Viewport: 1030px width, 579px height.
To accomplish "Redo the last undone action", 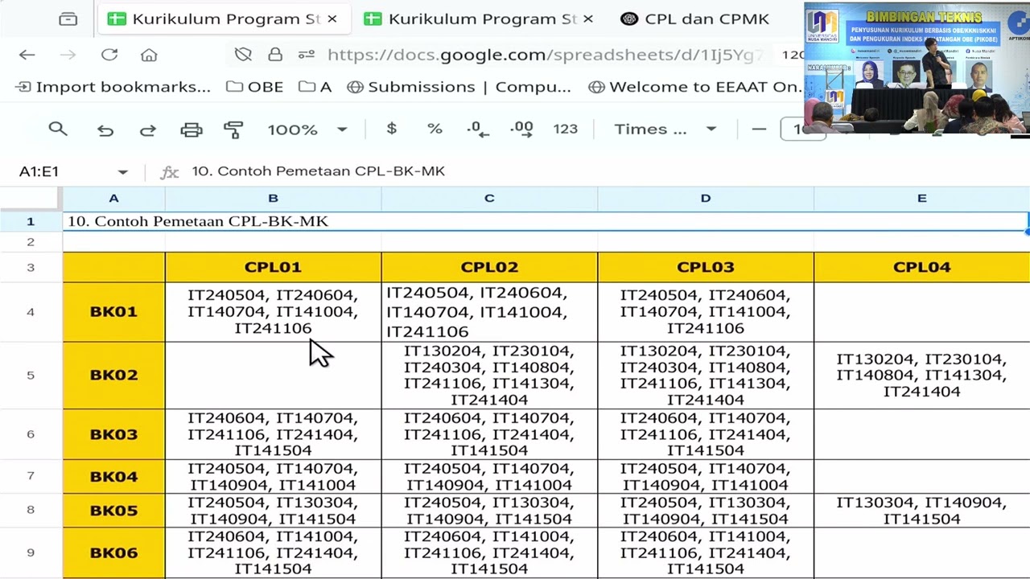I will [x=148, y=129].
